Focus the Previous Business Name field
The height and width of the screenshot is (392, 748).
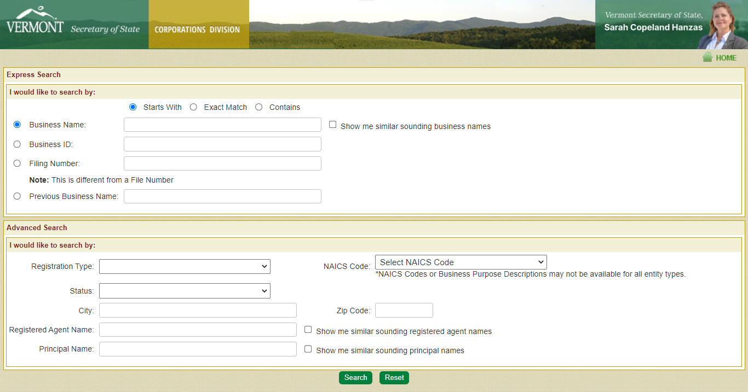tap(222, 196)
